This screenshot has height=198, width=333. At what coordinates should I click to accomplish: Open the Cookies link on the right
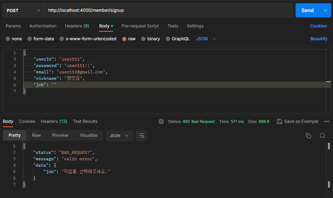(x=318, y=26)
